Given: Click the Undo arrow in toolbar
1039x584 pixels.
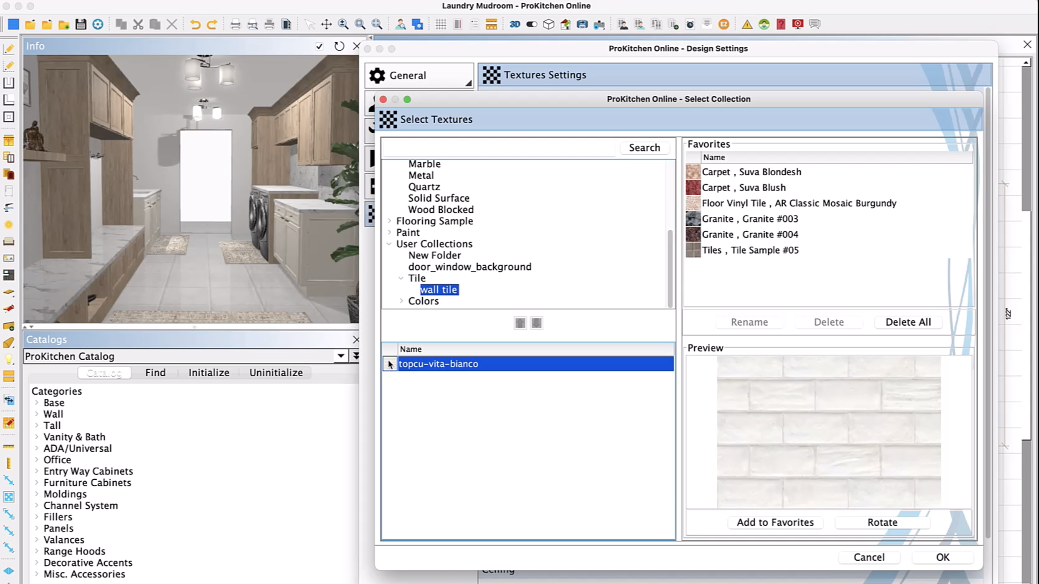Looking at the screenshot, I should (x=195, y=24).
